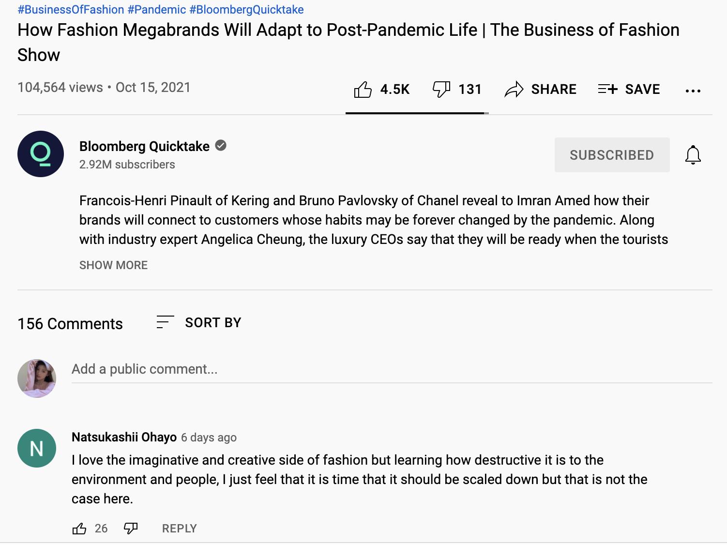The image size is (727, 545).
Task: Save video to a playlist
Action: click(629, 90)
